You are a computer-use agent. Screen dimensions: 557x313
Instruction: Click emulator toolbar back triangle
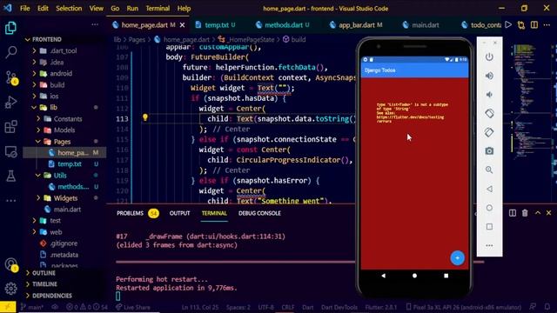(x=489, y=189)
